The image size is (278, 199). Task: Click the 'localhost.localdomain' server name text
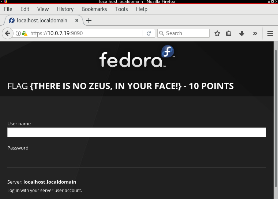point(50,182)
